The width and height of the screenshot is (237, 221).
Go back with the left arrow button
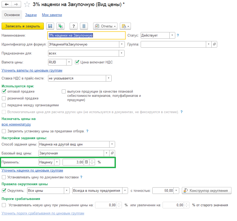[7, 4]
